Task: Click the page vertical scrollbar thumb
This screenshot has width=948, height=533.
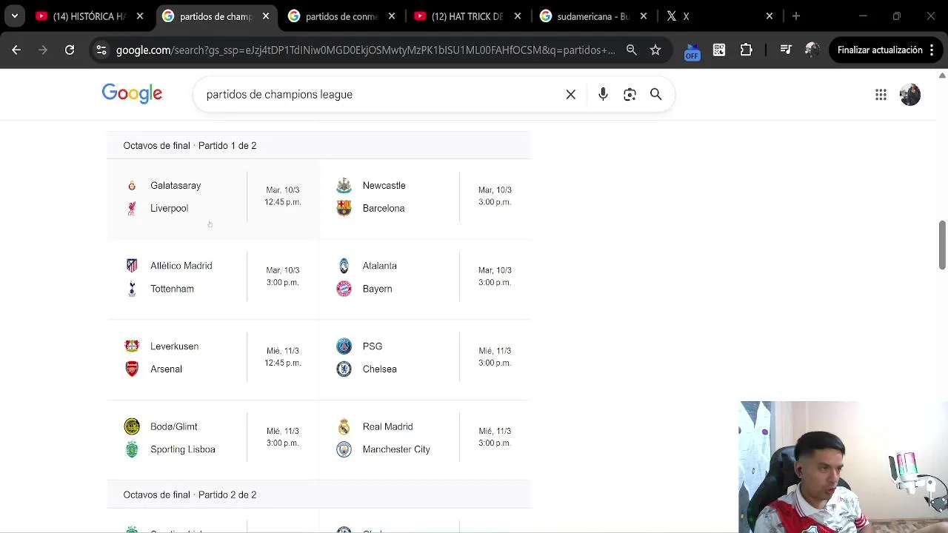Action: (x=942, y=245)
